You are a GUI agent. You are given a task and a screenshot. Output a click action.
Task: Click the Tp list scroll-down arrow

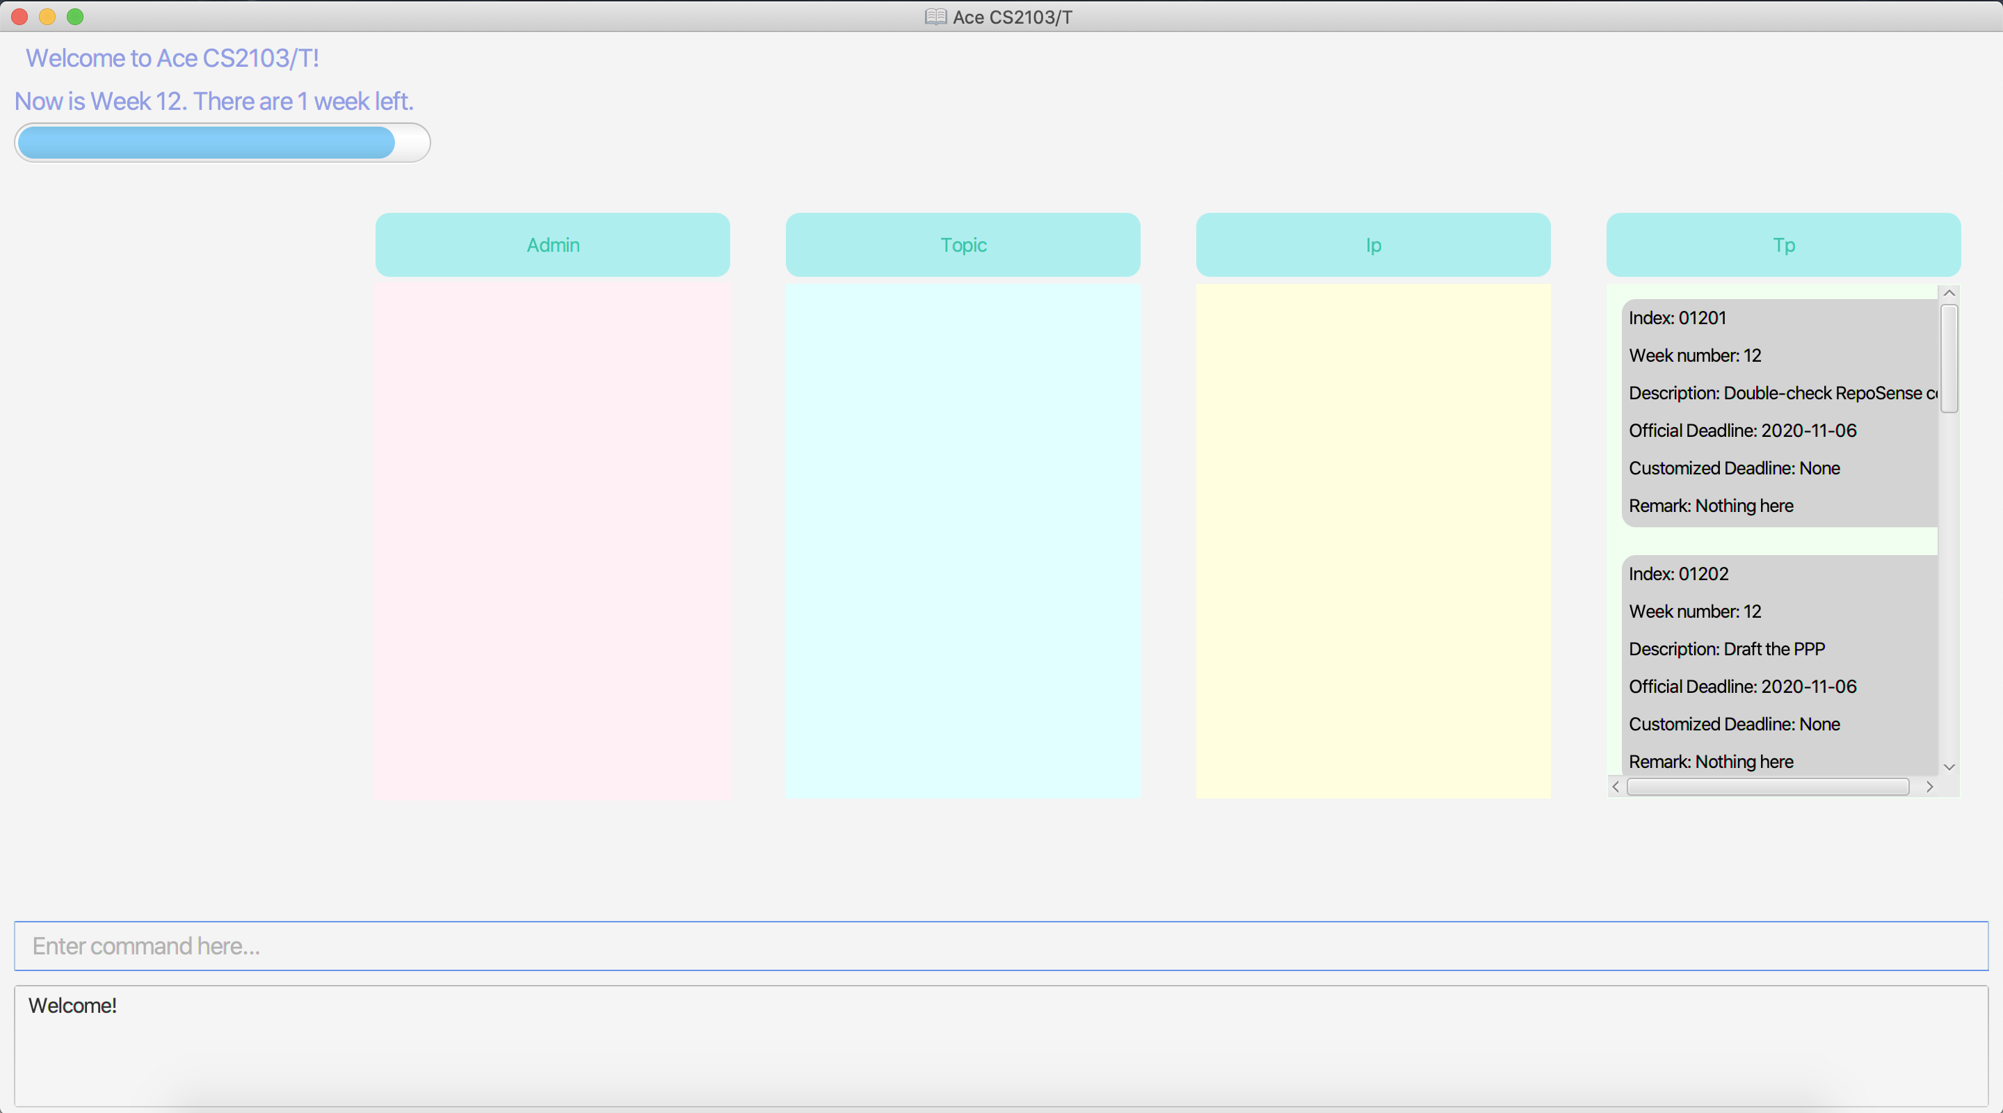[1949, 767]
